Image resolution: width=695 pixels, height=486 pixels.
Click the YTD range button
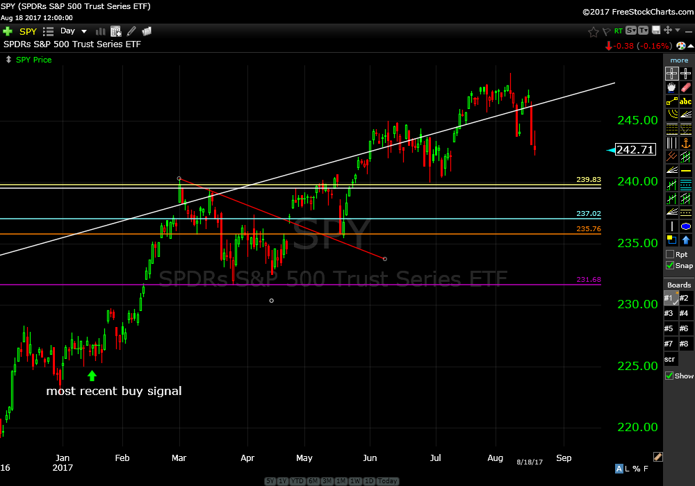[297, 481]
